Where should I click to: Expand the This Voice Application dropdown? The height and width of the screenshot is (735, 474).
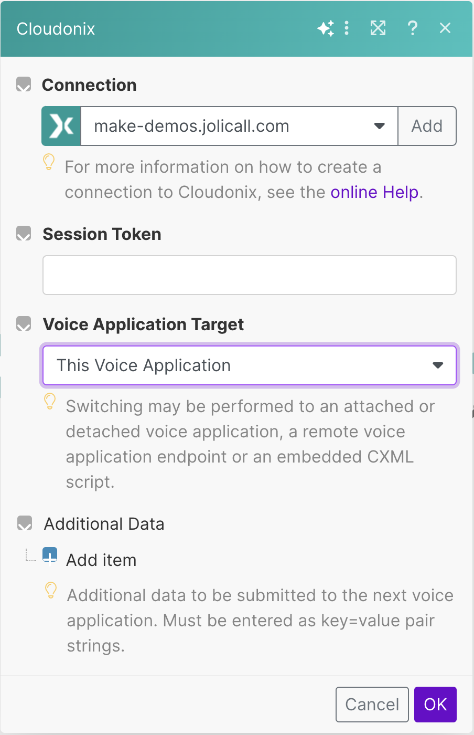pos(249,365)
